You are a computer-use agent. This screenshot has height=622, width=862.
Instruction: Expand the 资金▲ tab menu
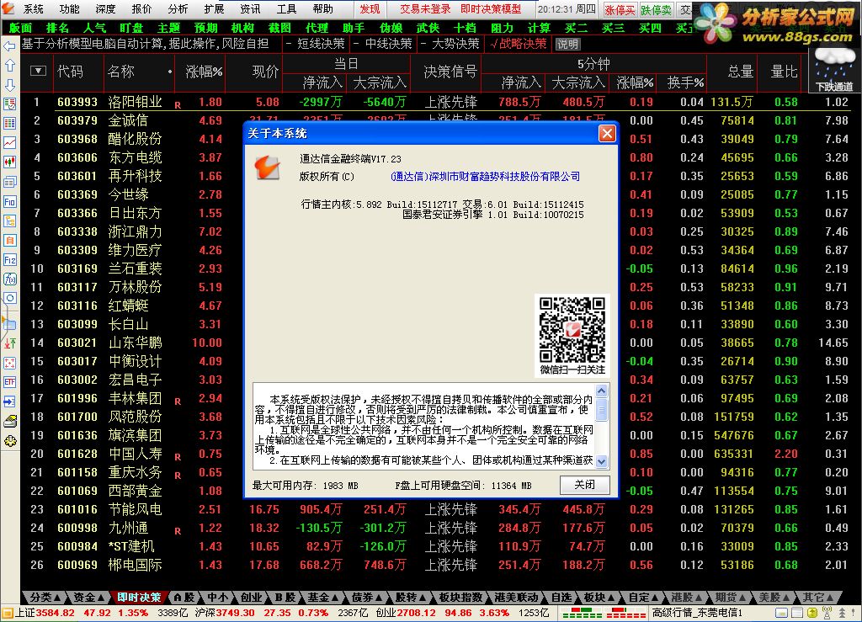[x=88, y=598]
